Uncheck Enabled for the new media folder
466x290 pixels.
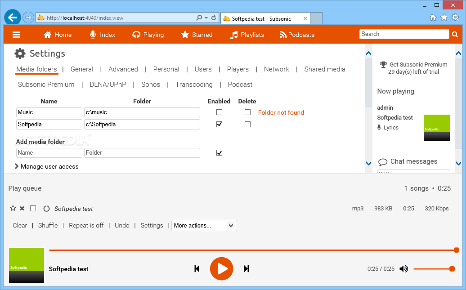pyautogui.click(x=220, y=153)
